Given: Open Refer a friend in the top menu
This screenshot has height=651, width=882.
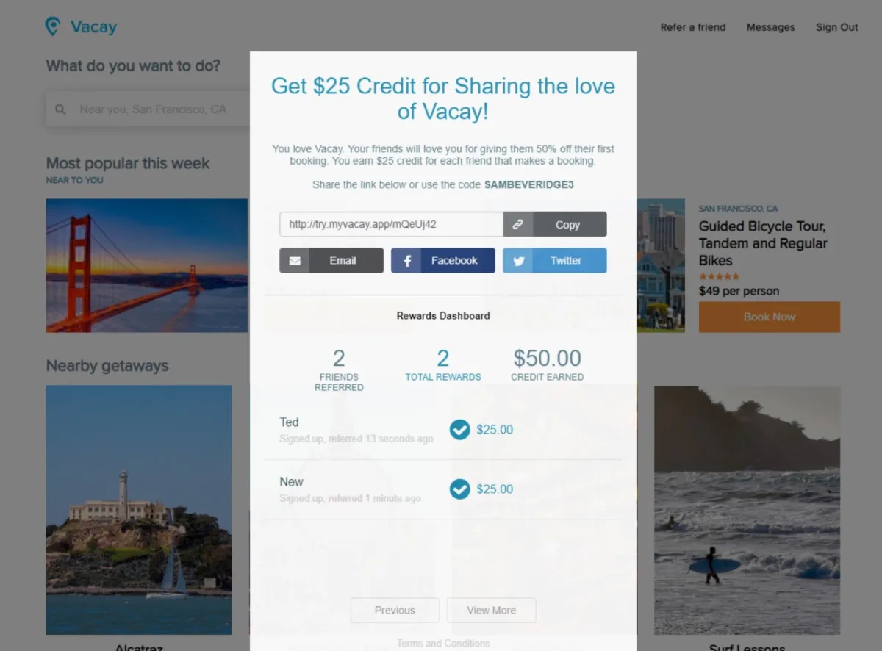Looking at the screenshot, I should 693,27.
